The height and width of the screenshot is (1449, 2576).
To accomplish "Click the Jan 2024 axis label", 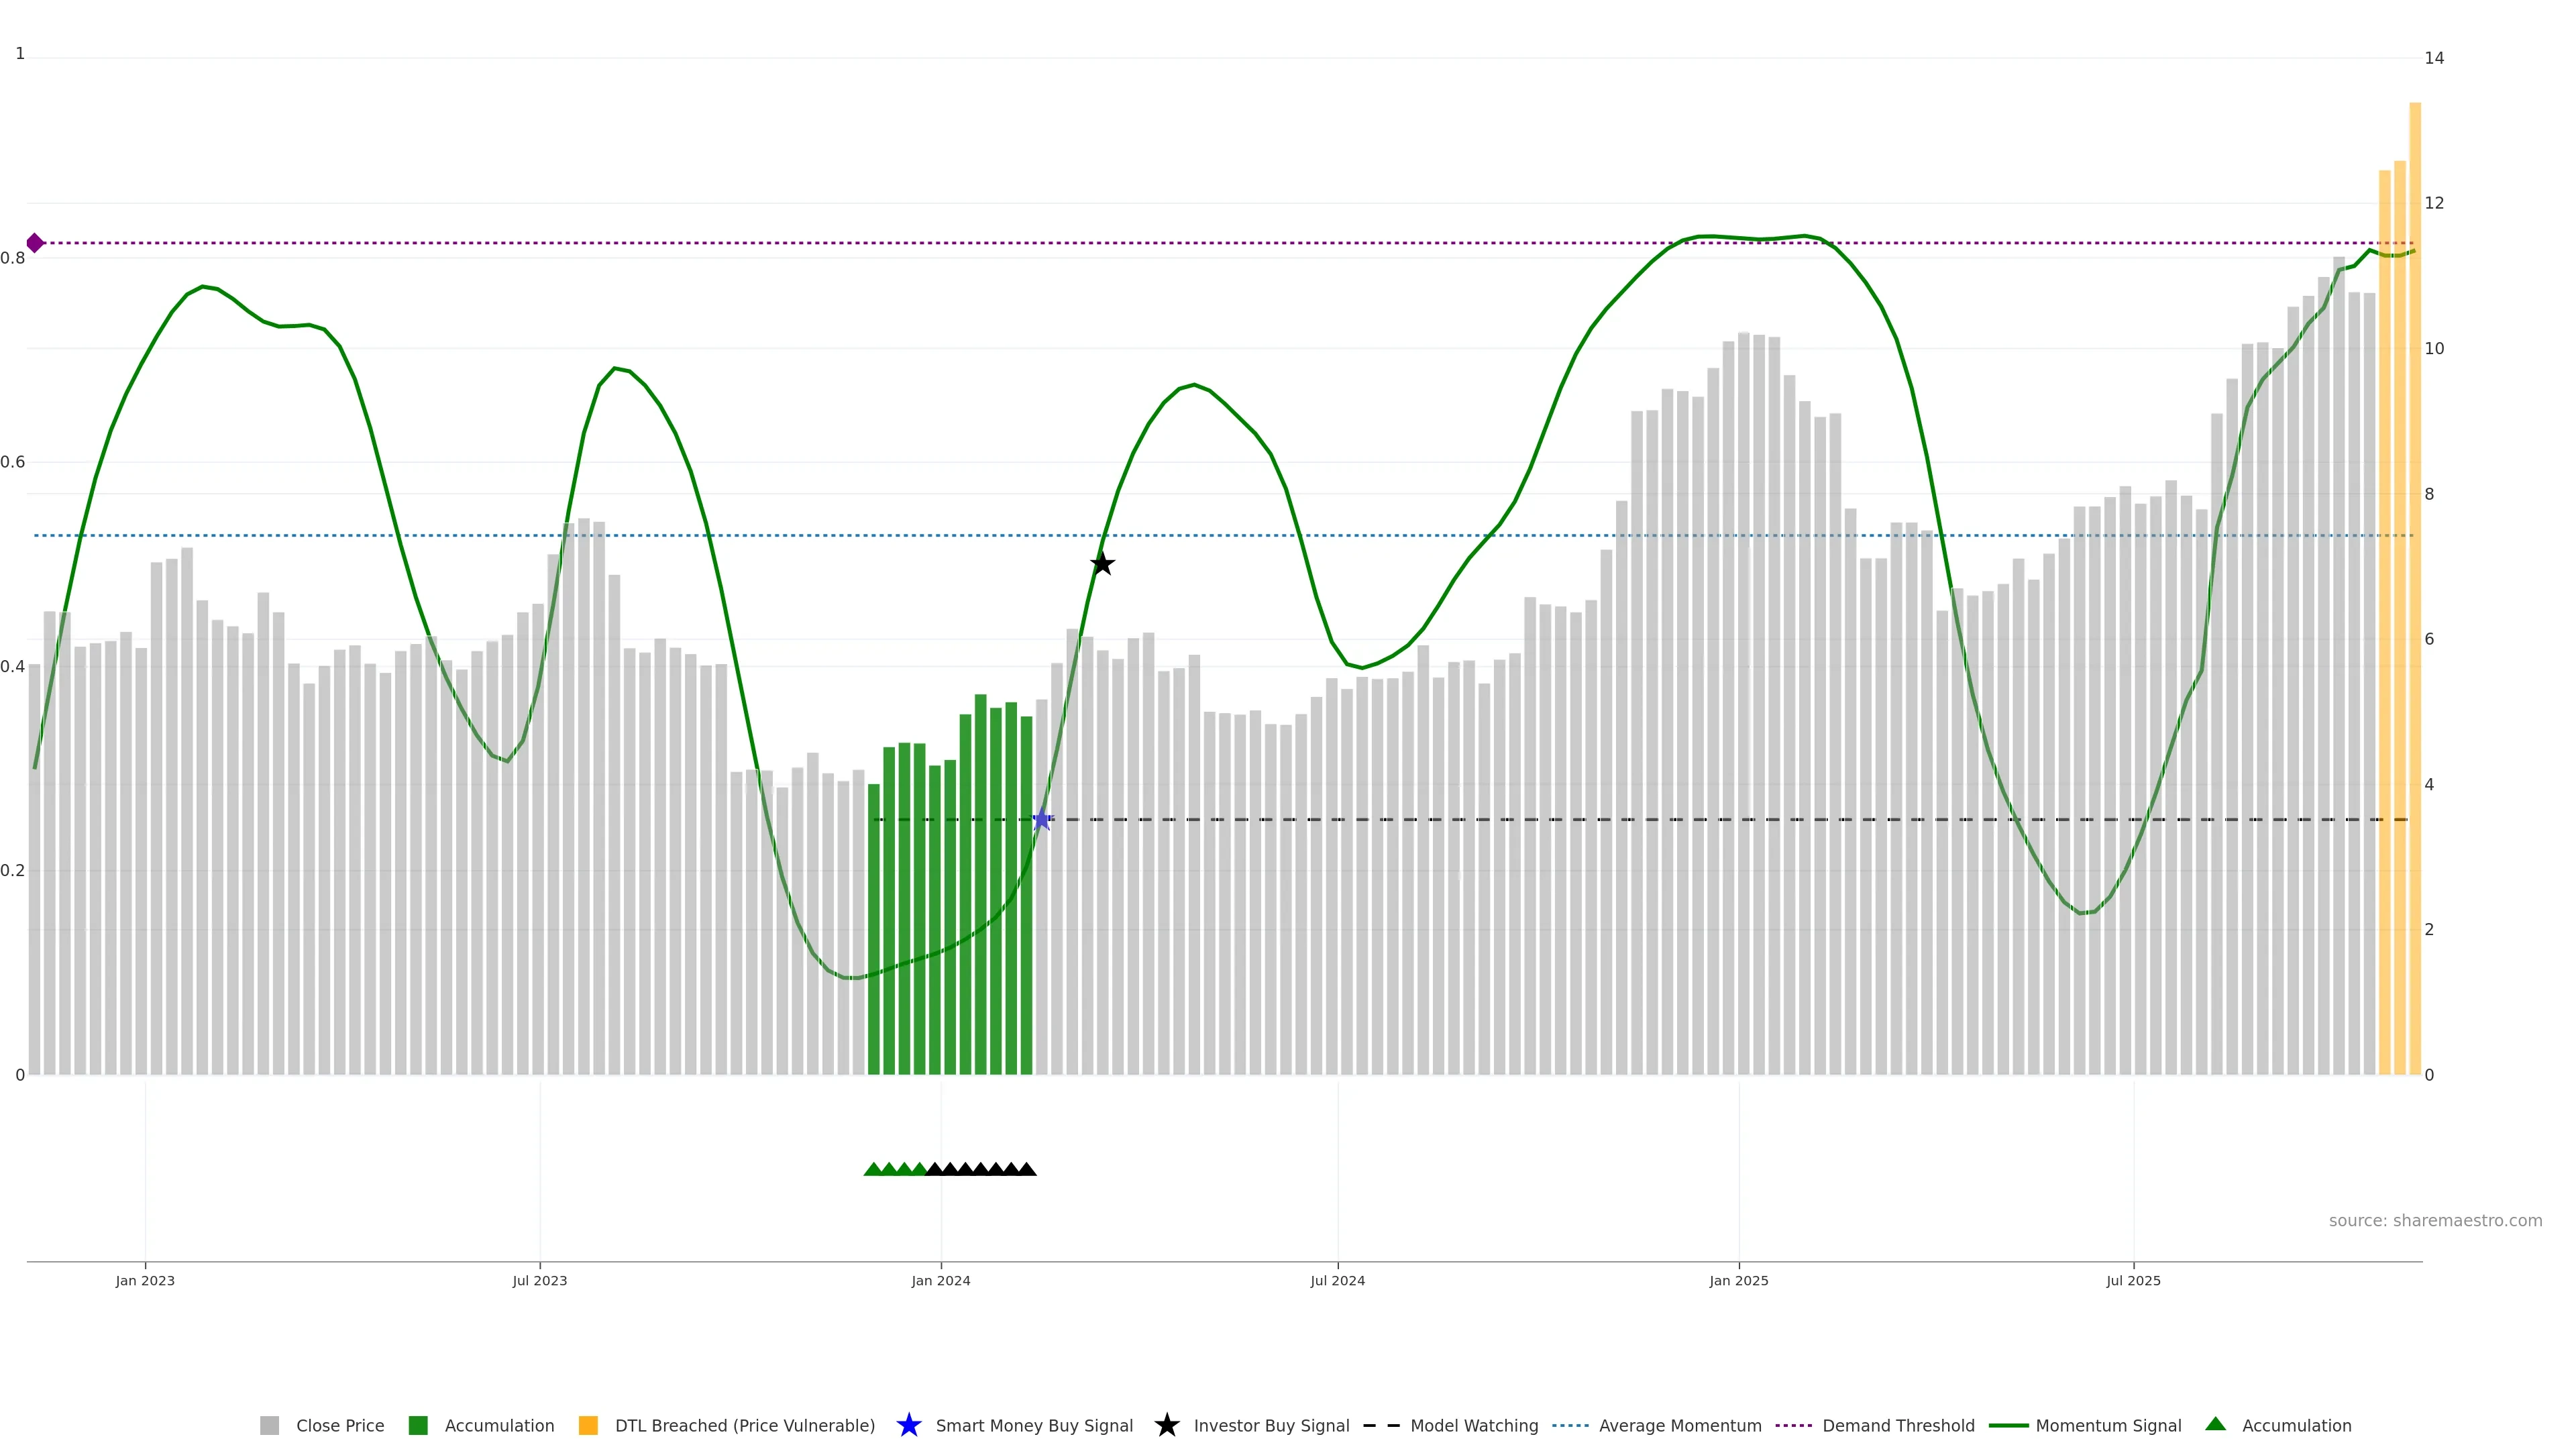I will point(940,1281).
